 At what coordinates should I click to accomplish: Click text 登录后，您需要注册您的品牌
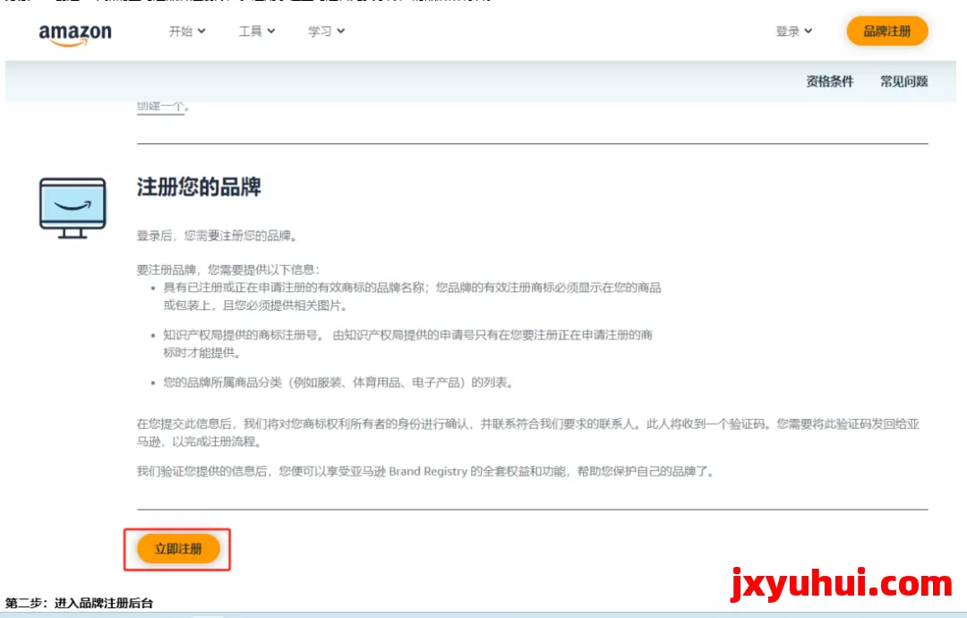click(217, 236)
